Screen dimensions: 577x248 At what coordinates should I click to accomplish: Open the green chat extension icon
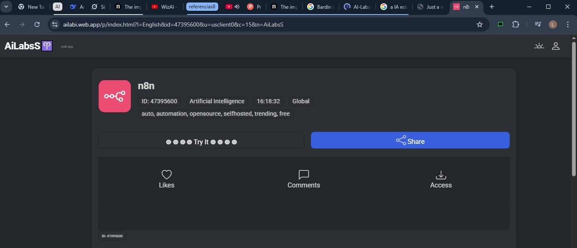[501, 24]
